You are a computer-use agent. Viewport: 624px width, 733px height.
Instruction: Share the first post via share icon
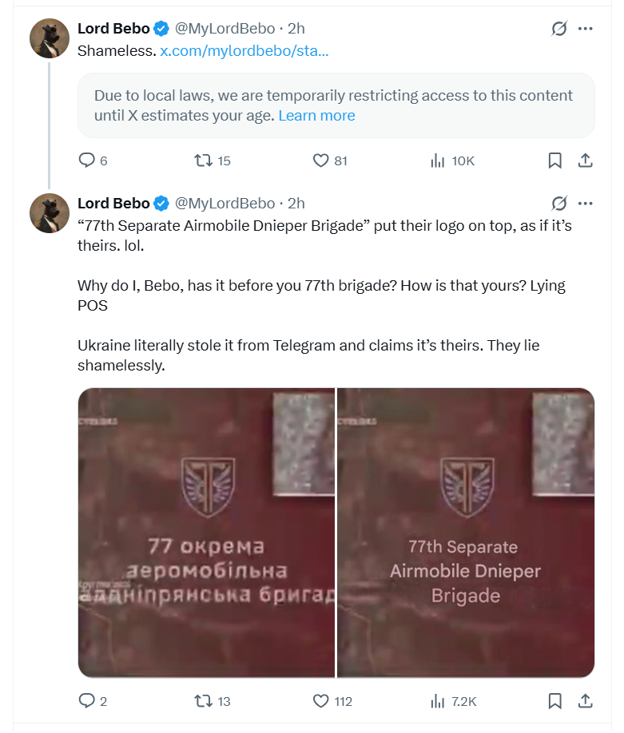(x=585, y=160)
